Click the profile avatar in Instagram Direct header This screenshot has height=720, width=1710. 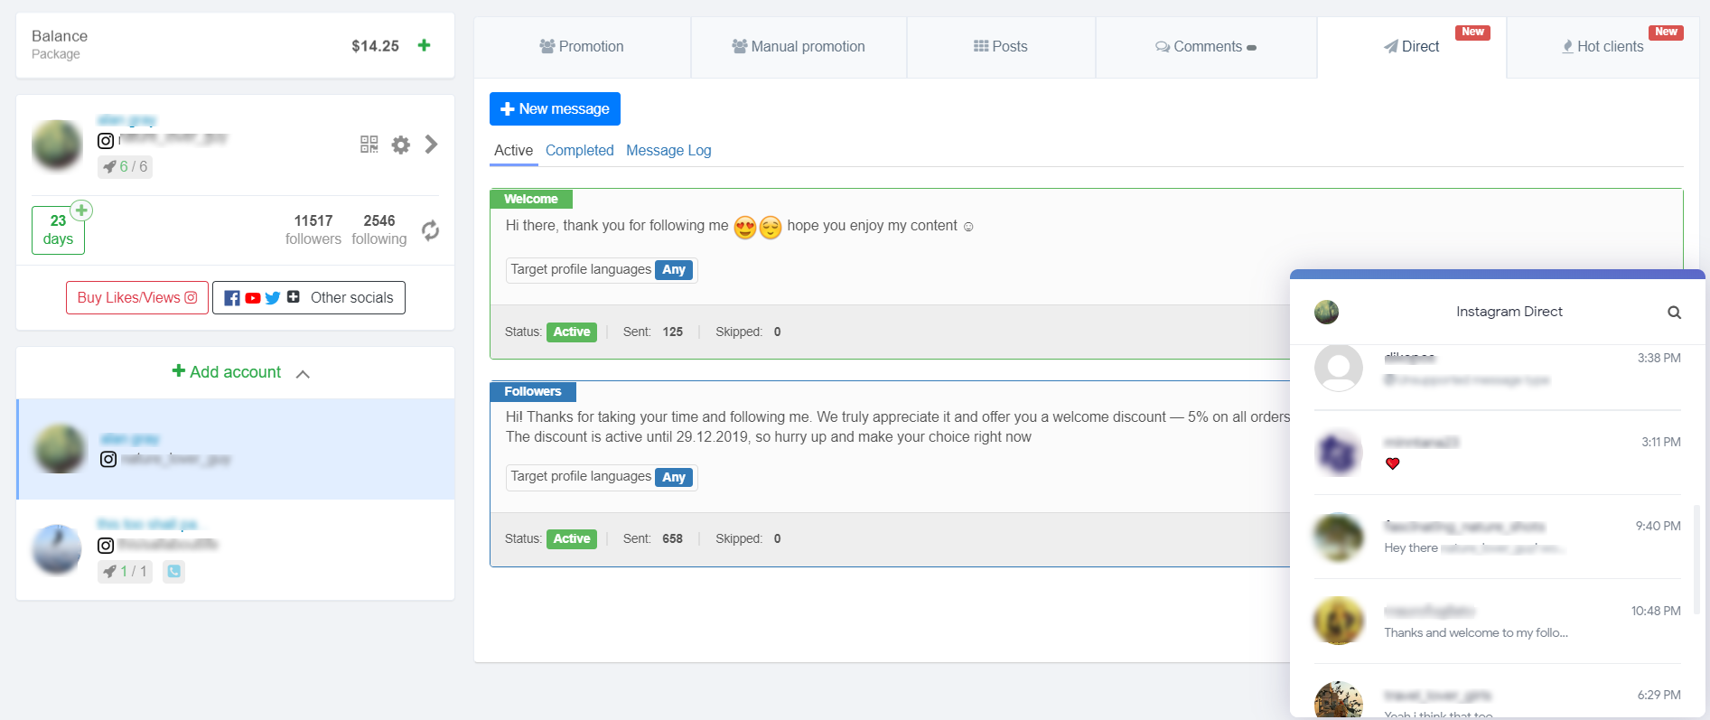1326,313
